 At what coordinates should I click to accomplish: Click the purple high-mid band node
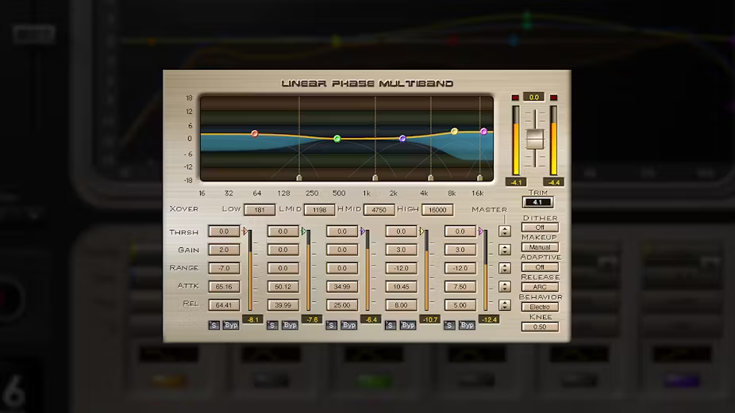point(402,139)
